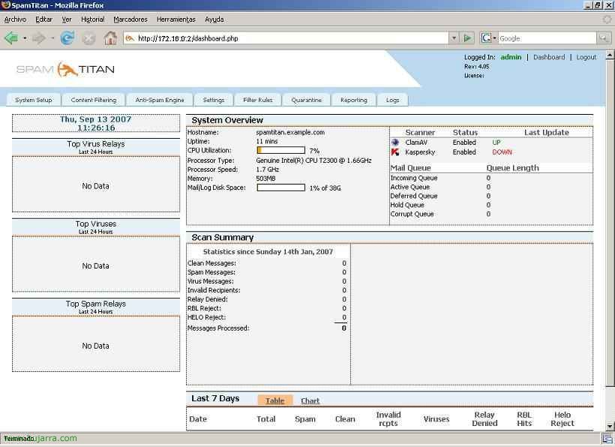Click the Firefox icon in title bar
Screen dimensions: 615x447
(5, 5)
